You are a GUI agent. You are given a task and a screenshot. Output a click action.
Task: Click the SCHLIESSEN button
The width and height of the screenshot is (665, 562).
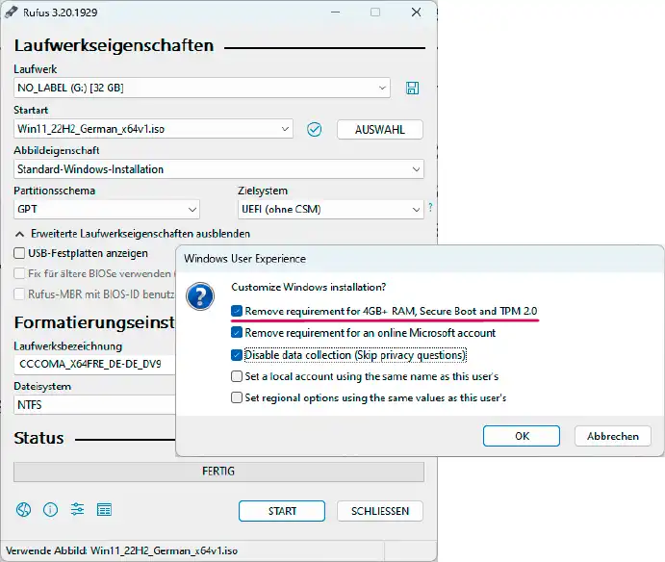(379, 511)
